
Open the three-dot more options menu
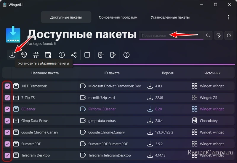coord(228,17)
